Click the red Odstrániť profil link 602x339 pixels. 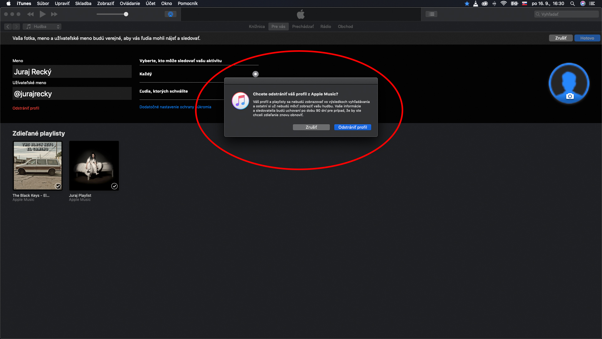(26, 108)
